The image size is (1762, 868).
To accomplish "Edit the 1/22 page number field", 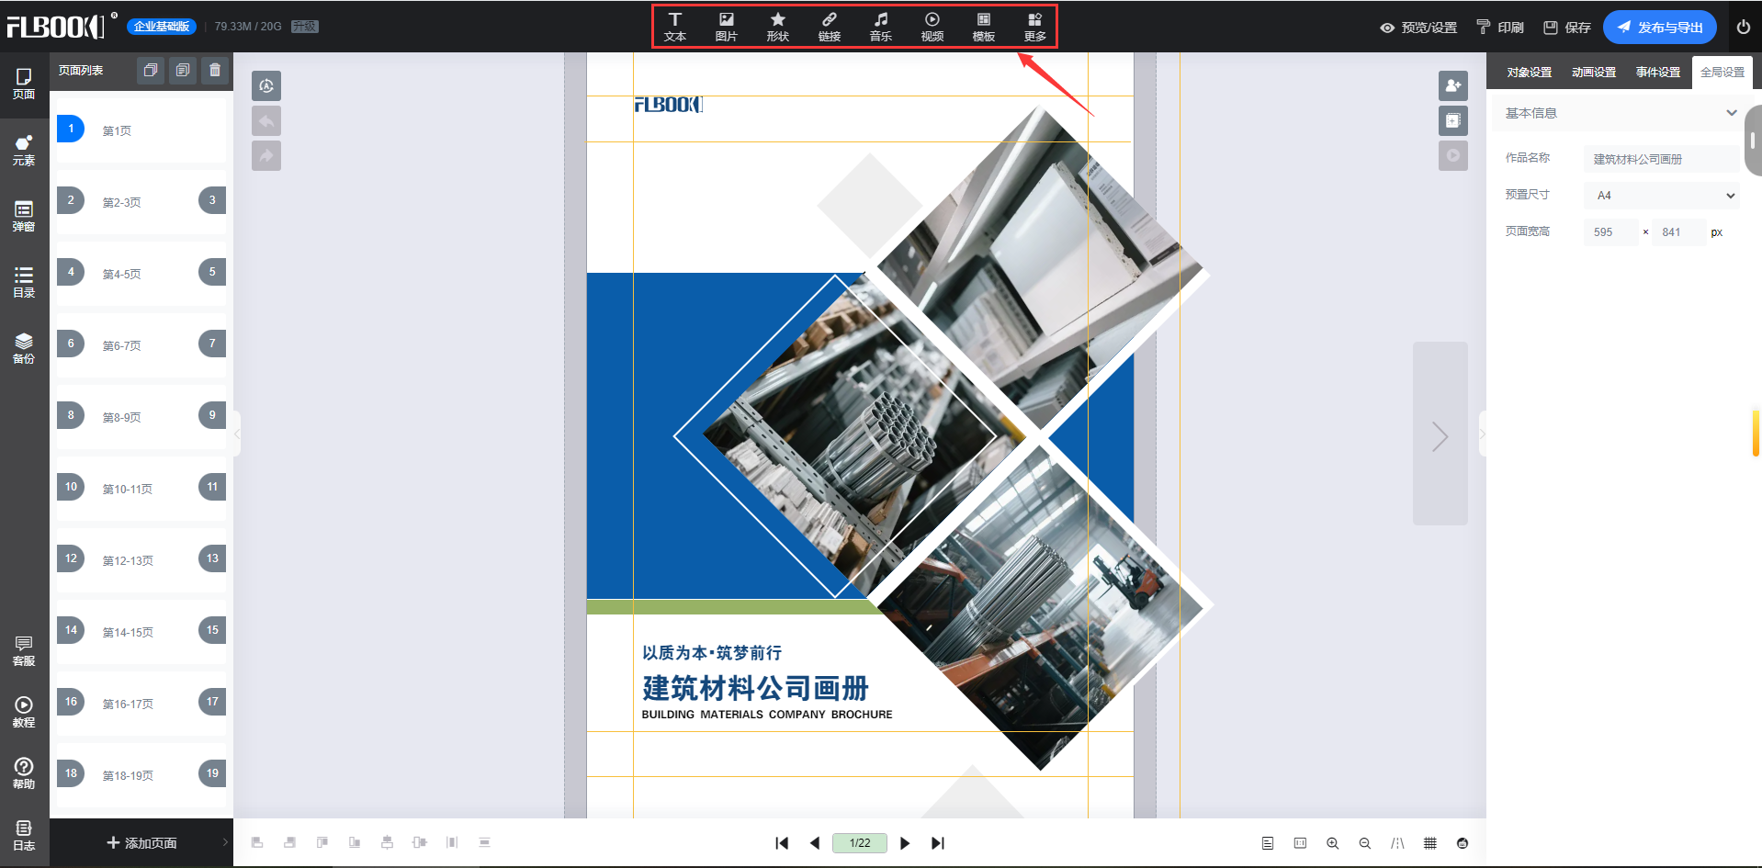I will click(x=859, y=842).
